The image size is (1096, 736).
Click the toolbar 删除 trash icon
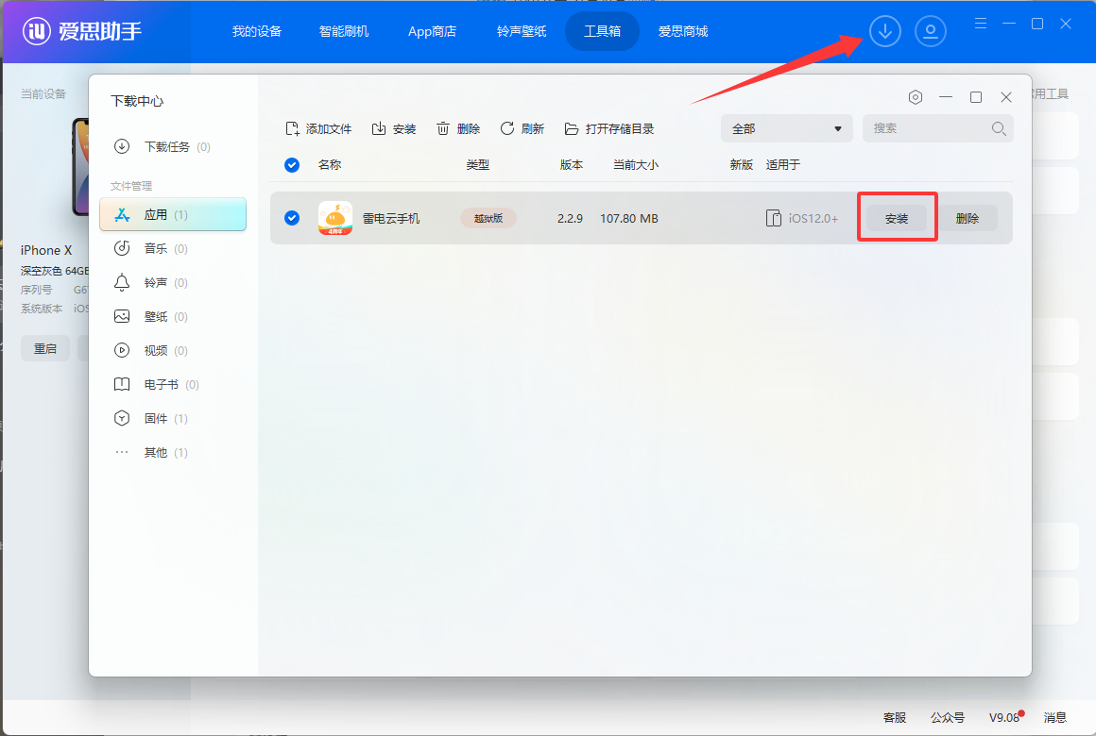pos(443,128)
